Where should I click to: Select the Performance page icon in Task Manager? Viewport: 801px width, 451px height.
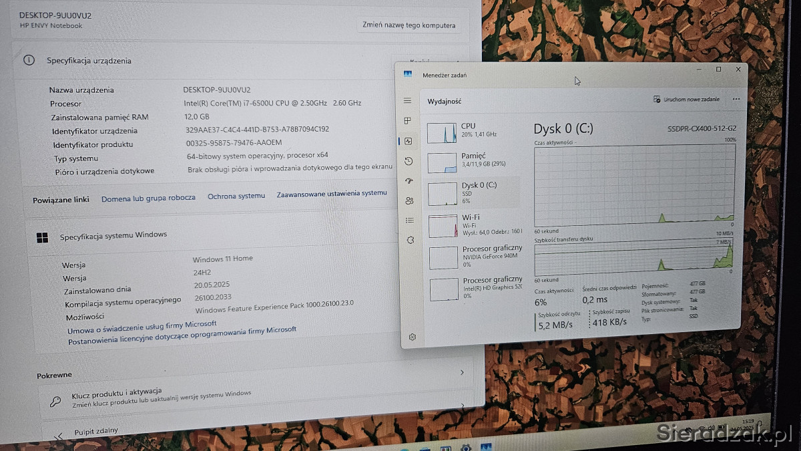pos(409,141)
